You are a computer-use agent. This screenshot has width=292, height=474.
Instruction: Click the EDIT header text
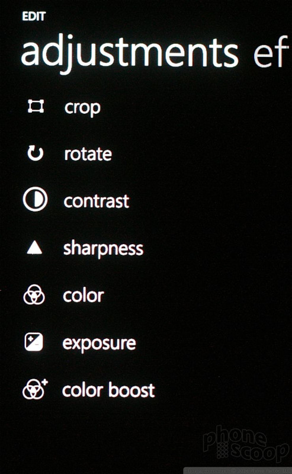click(x=34, y=16)
